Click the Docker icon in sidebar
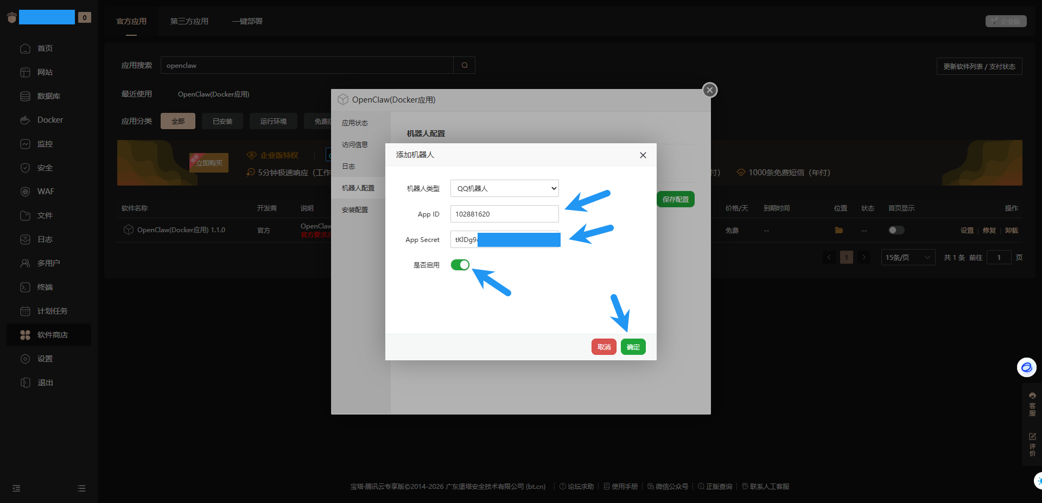The image size is (1042, 503). 25,120
